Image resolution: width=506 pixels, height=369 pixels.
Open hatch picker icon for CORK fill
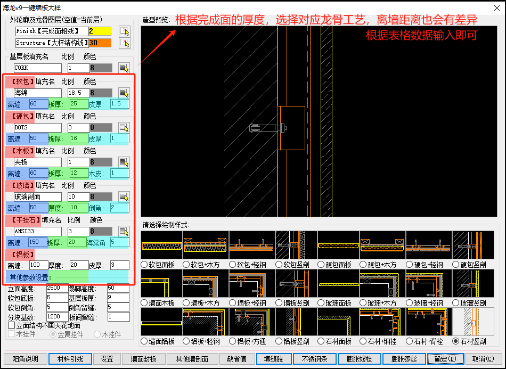[124, 68]
